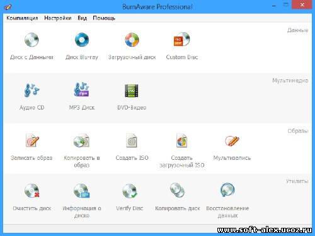Open the Копировать диск icon
This screenshot has width=315, height=236.
[x=177, y=190]
